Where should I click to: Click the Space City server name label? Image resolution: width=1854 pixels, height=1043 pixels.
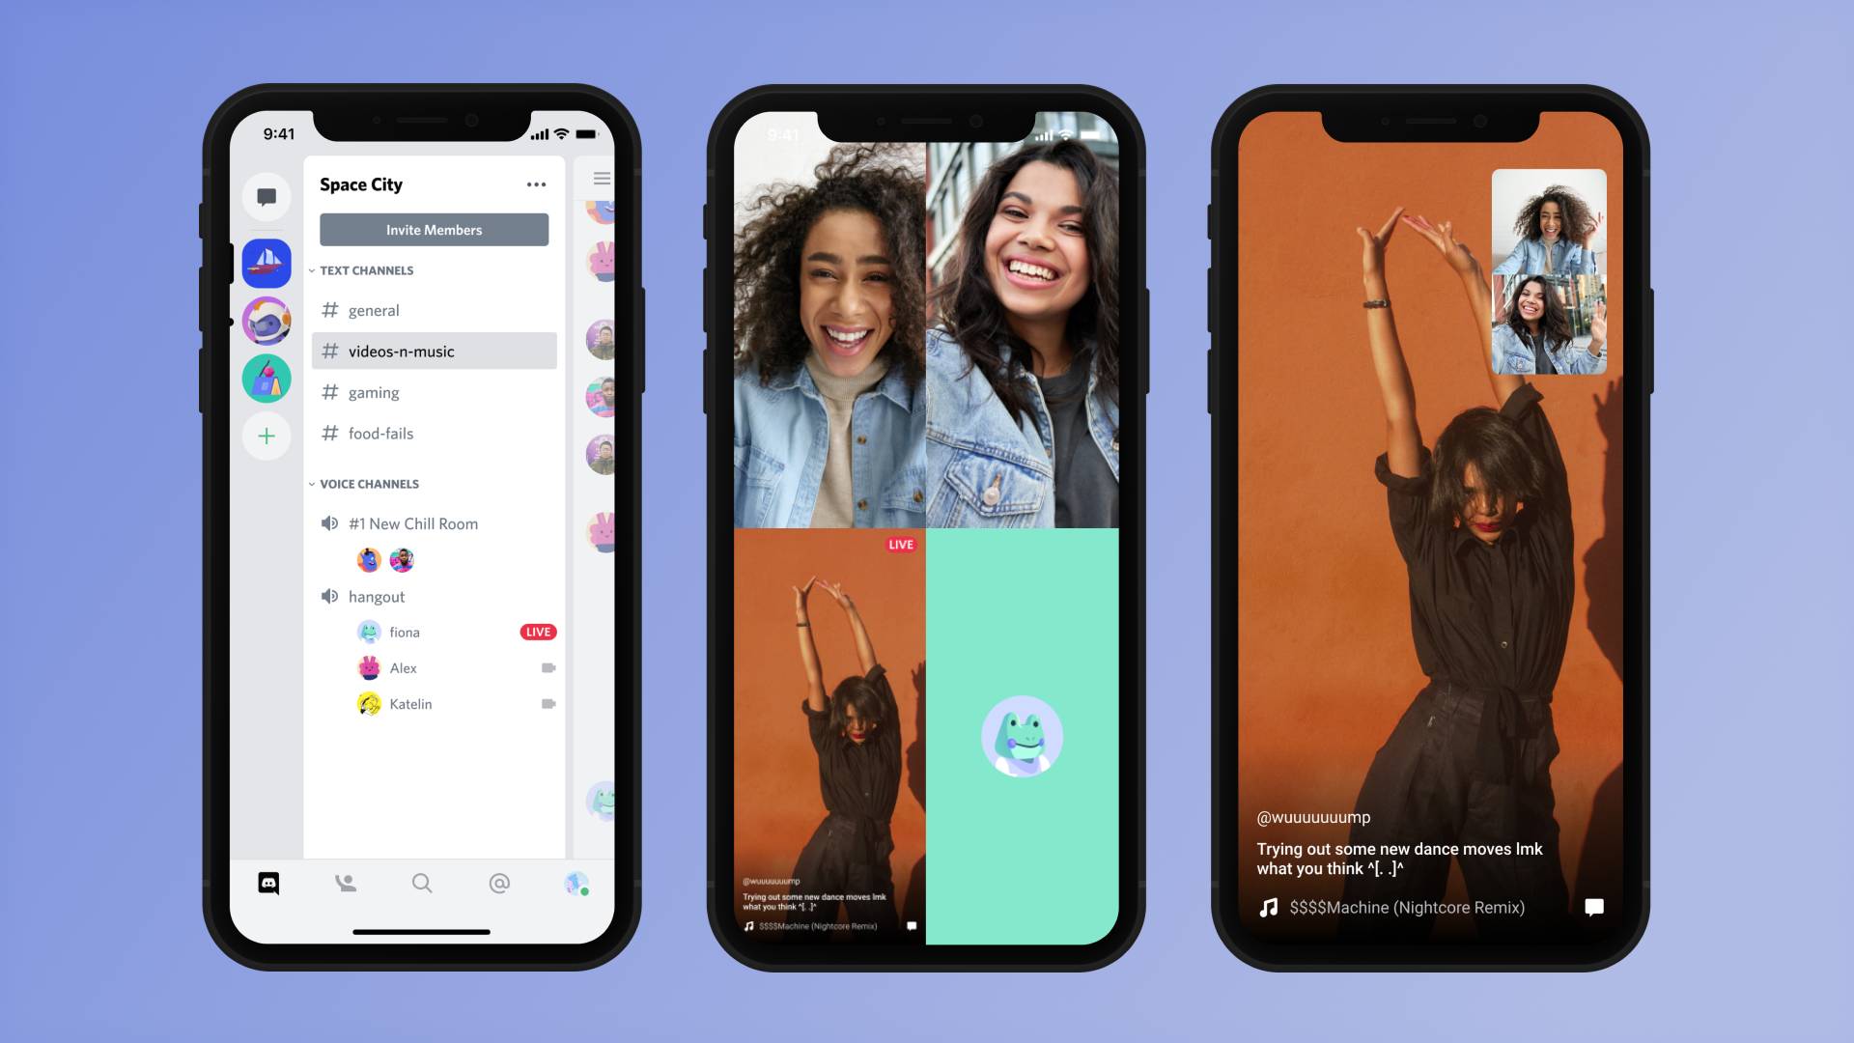[x=360, y=184]
